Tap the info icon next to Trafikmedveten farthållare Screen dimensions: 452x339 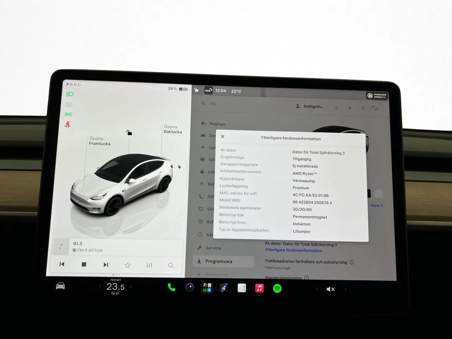click(x=352, y=262)
